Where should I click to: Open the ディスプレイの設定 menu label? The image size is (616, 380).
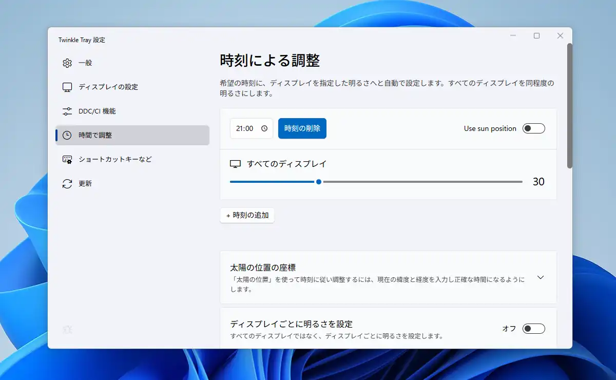(x=108, y=87)
